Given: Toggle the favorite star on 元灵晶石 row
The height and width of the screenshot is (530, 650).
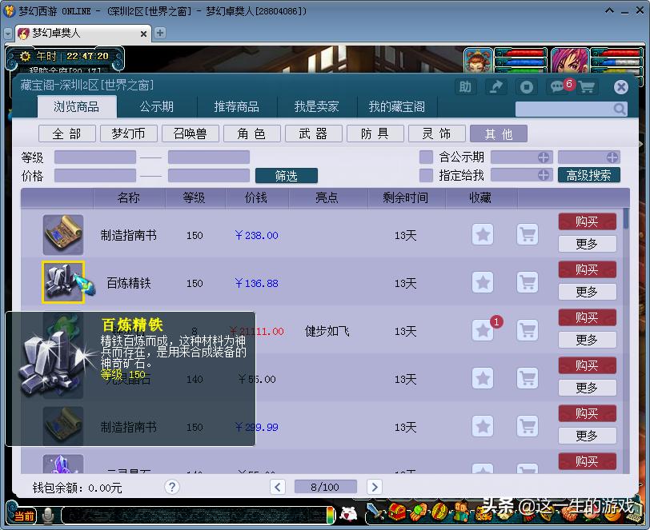Looking at the screenshot, I should (x=482, y=378).
